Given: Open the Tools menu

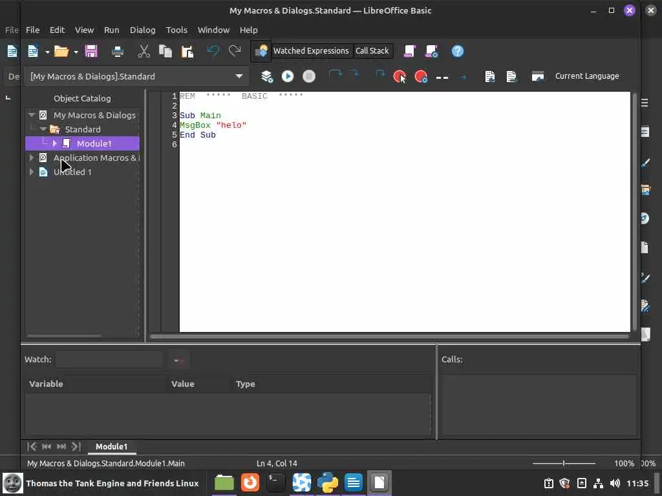Looking at the screenshot, I should 176,30.
